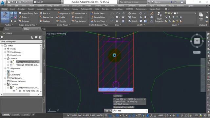Image resolution: width=210 pixels, height=118 pixels.
Task: Open Layer Properties manager
Action: pos(159,17)
